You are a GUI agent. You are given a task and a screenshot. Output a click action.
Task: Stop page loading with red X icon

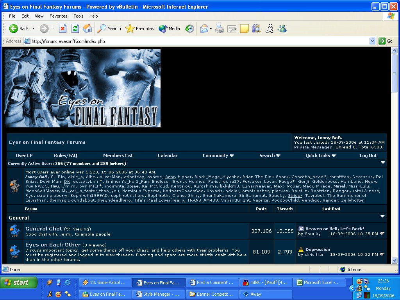point(62,29)
